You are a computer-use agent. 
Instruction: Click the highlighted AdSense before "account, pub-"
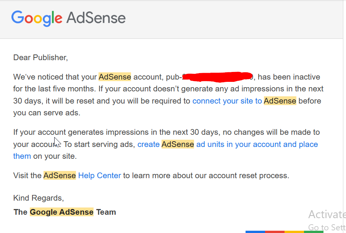pyautogui.click(x=115, y=77)
